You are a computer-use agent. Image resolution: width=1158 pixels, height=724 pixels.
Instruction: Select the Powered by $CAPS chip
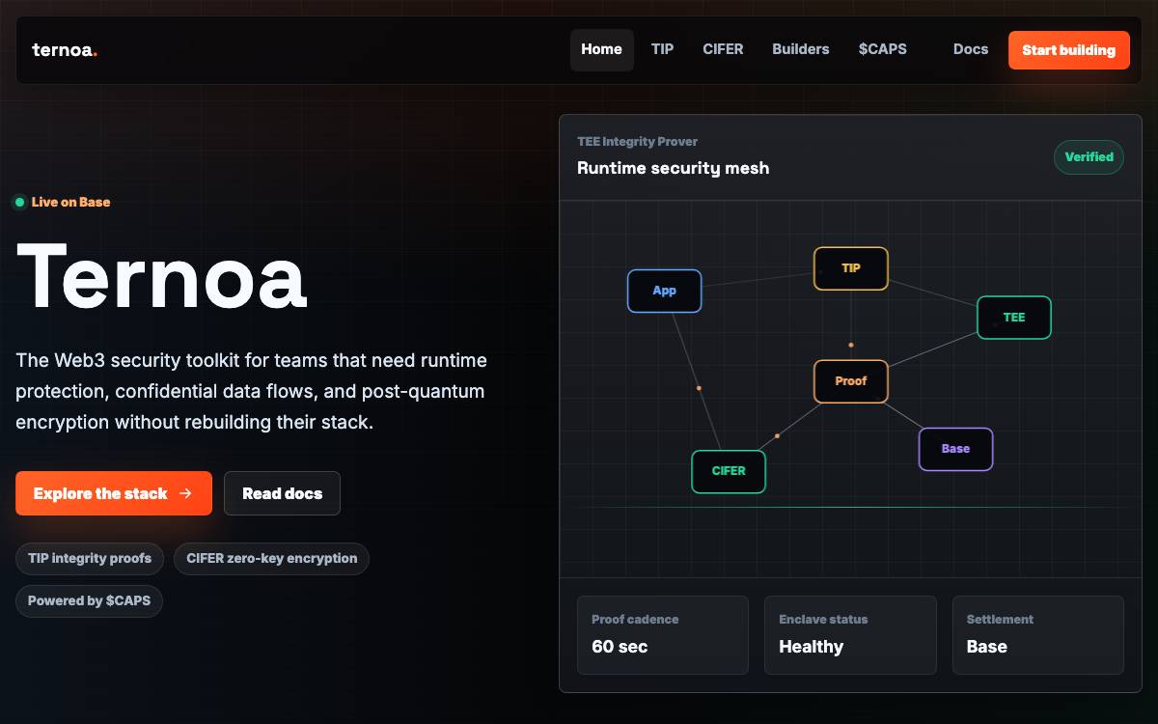click(90, 600)
